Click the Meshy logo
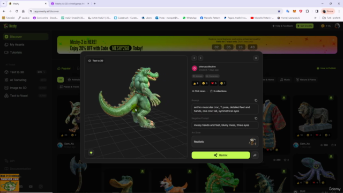Image resolution: width=343 pixels, height=193 pixels. pos(10,26)
